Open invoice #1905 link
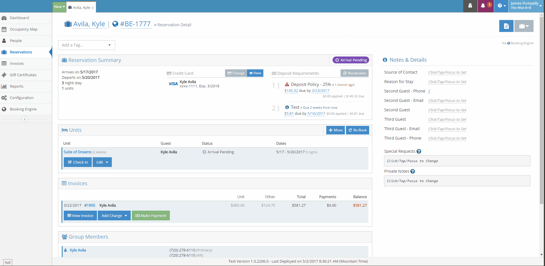Image resolution: width=545 pixels, height=266 pixels. coord(89,205)
